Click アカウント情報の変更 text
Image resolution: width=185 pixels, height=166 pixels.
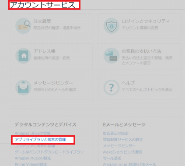coord(140,28)
